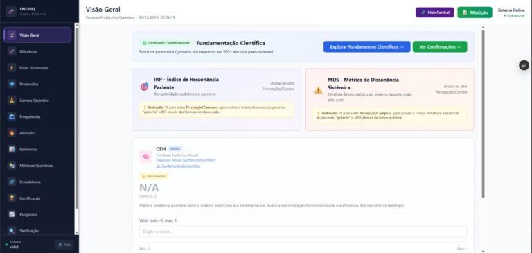This screenshot has width=532, height=253.
Task: Click the MDS warning triangle icon
Action: pos(318,90)
